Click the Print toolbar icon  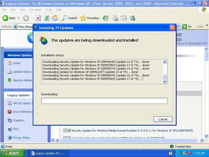[x=115, y=18]
